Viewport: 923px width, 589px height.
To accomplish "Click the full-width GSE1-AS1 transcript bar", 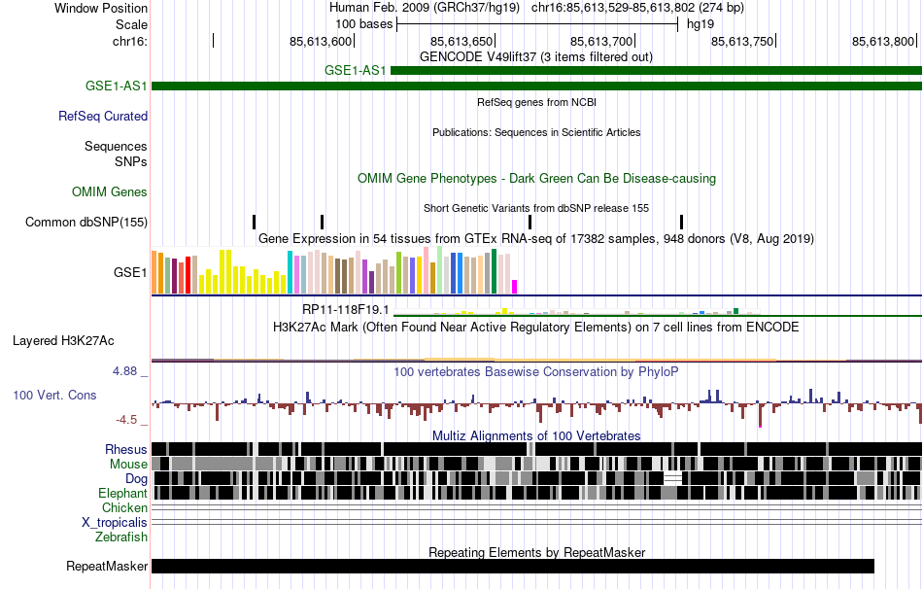I will (x=537, y=86).
